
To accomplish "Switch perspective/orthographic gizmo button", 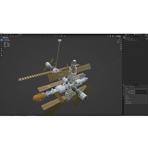I will (x=121, y=50).
